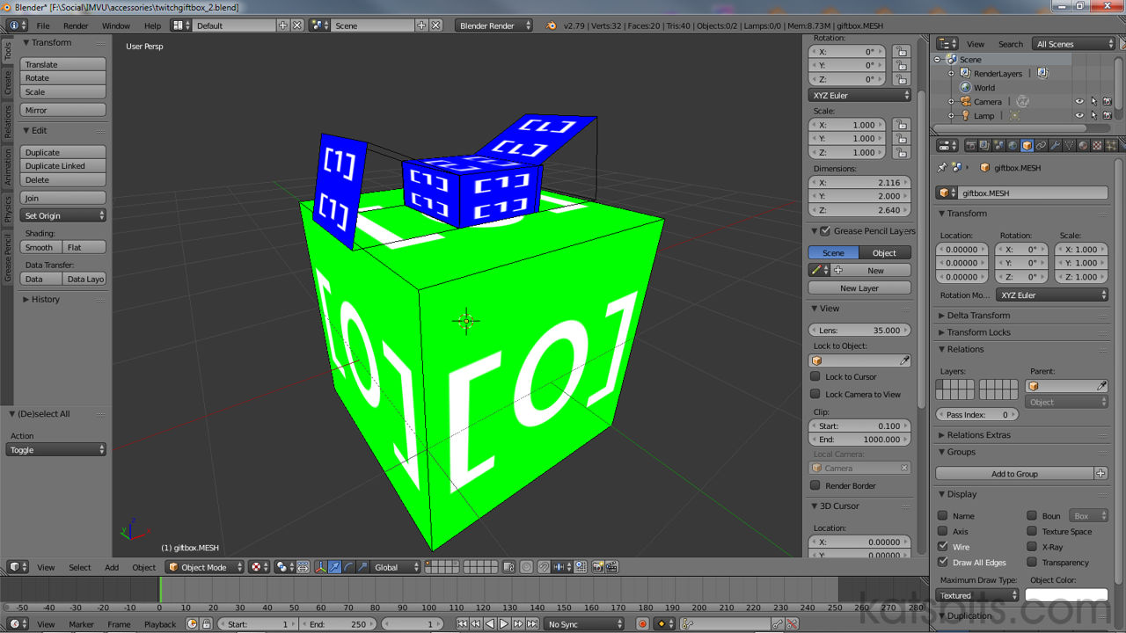Viewport: 1126px width, 633px height.
Task: Enable the Lock to Cursor checkbox
Action: click(x=815, y=376)
